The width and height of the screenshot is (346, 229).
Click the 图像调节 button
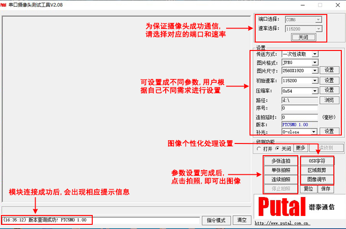click(x=317, y=179)
